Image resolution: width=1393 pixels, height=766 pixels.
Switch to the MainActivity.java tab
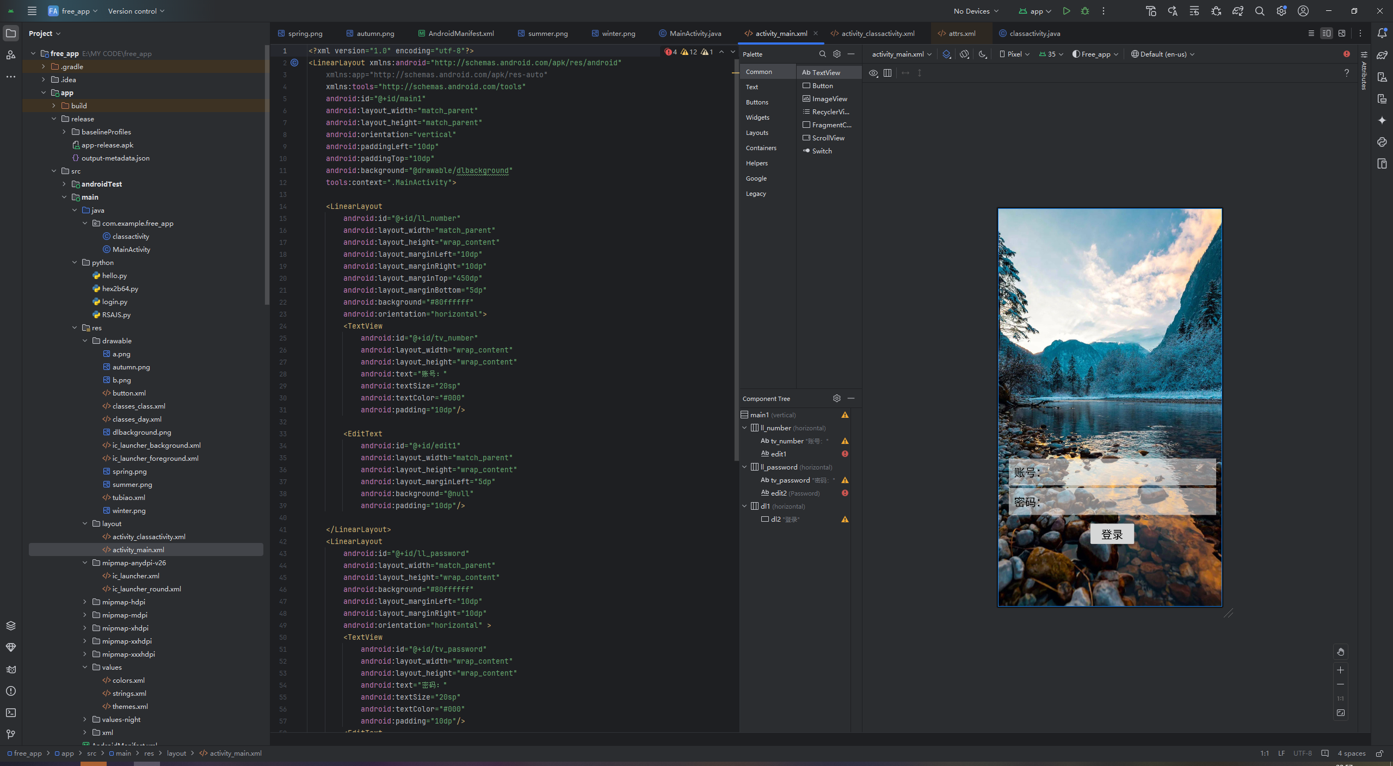click(x=690, y=33)
